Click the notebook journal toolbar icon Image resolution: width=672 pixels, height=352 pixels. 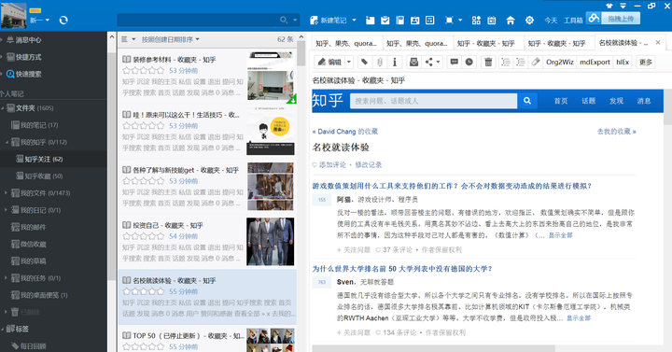pyautogui.click(x=399, y=21)
